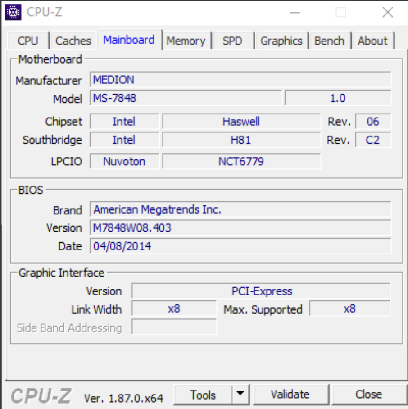
Task: Click the Tools button
Action: pos(203,395)
